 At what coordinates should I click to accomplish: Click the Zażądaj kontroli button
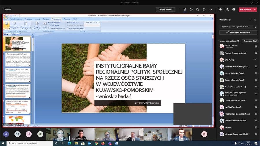[166, 10]
